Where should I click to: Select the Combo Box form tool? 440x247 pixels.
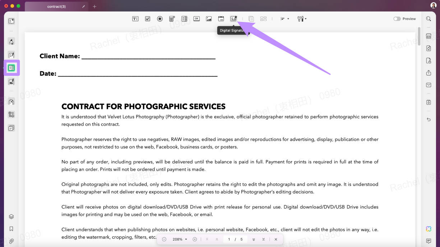click(172, 18)
